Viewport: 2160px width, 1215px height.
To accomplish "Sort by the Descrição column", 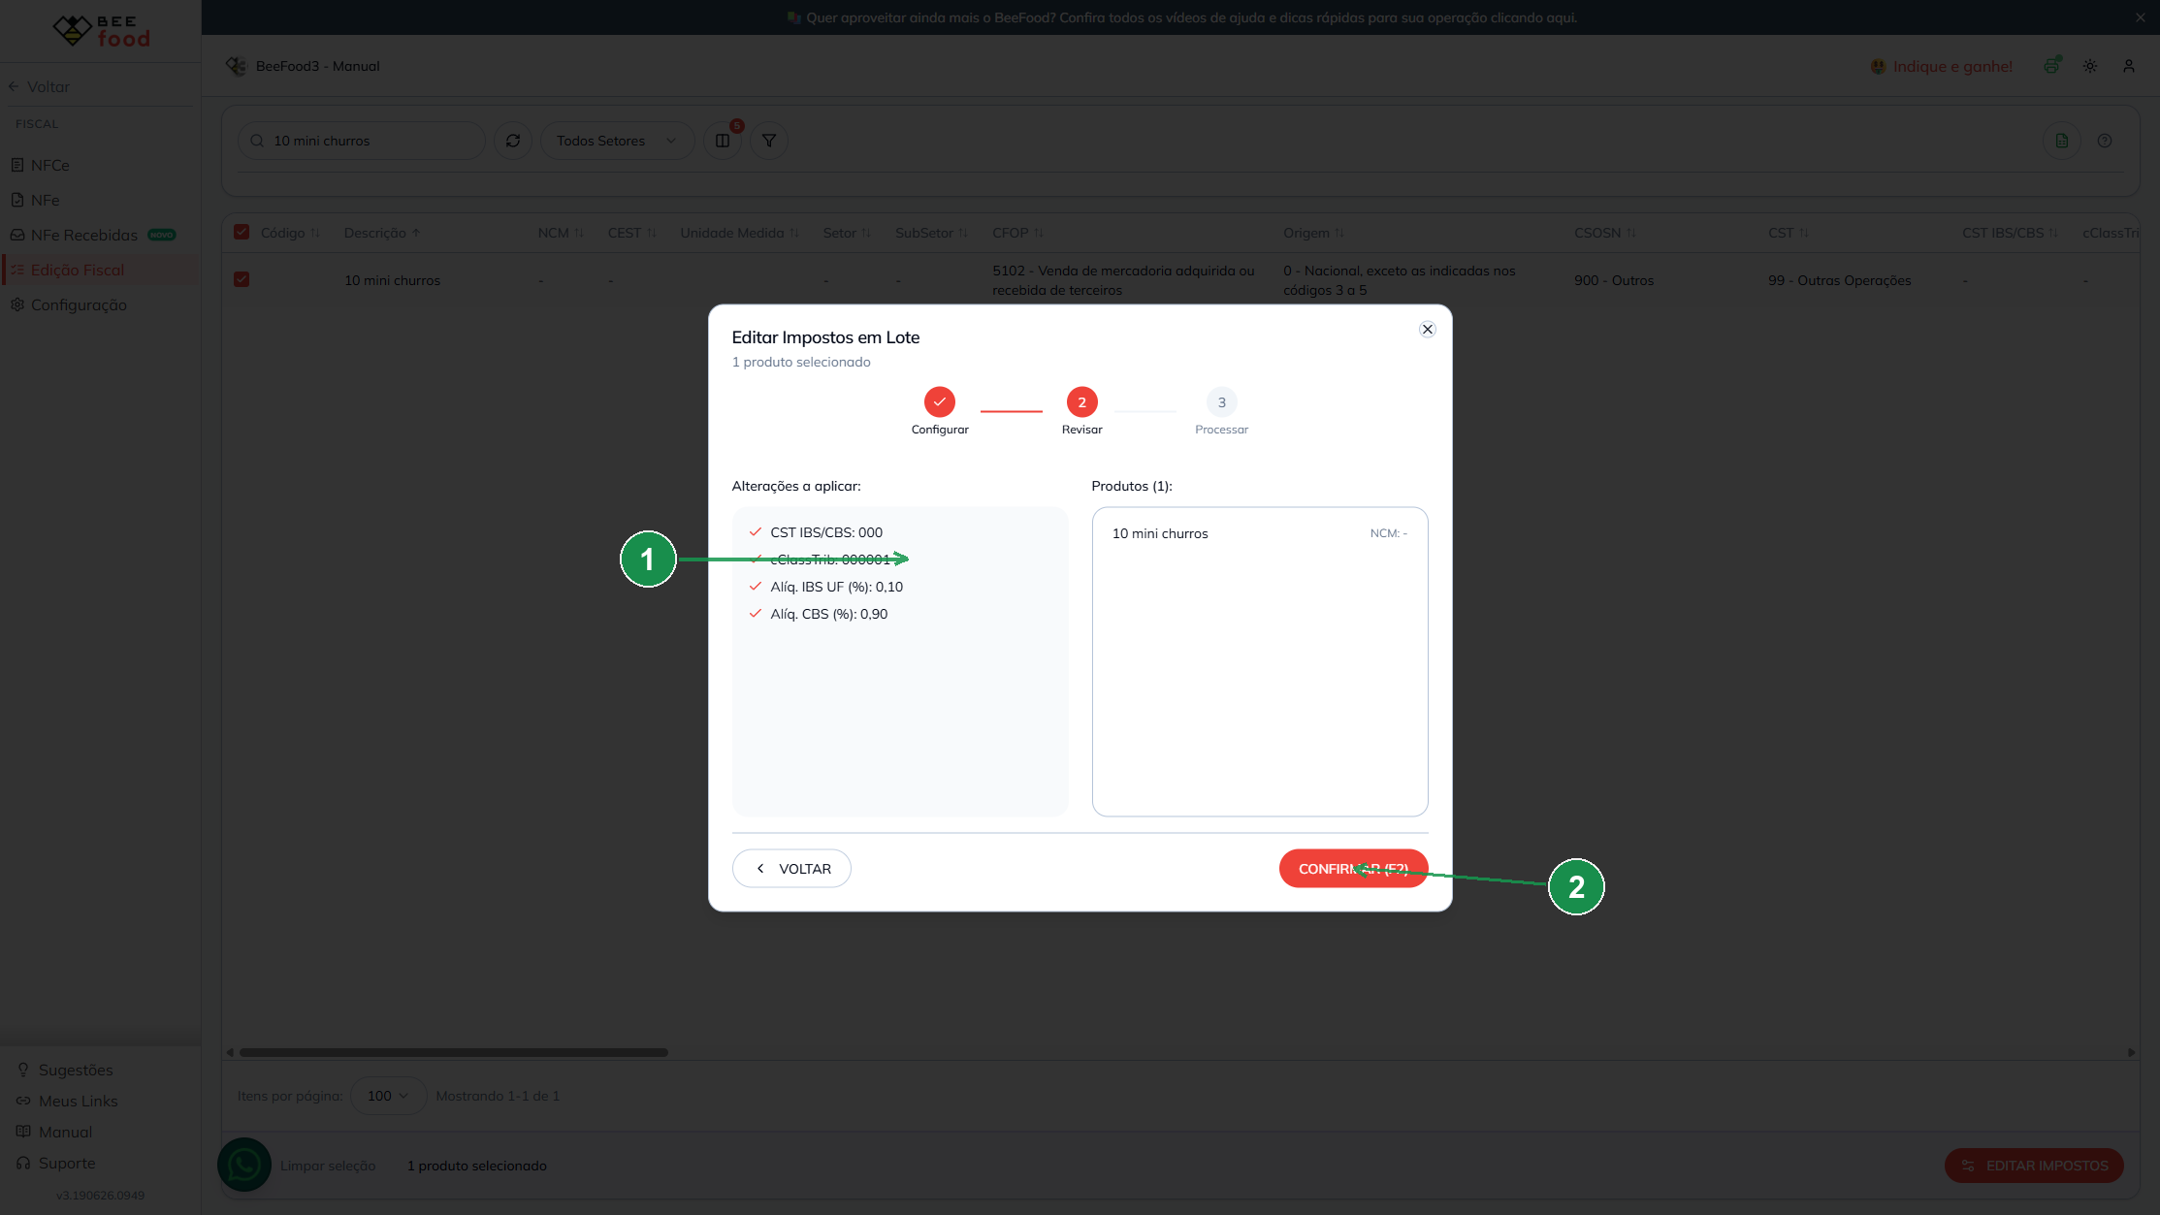I will pos(382,233).
